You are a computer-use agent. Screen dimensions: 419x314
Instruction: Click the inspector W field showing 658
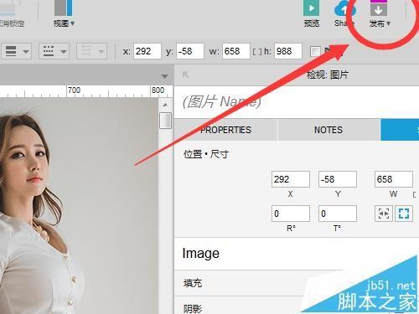pos(394,179)
